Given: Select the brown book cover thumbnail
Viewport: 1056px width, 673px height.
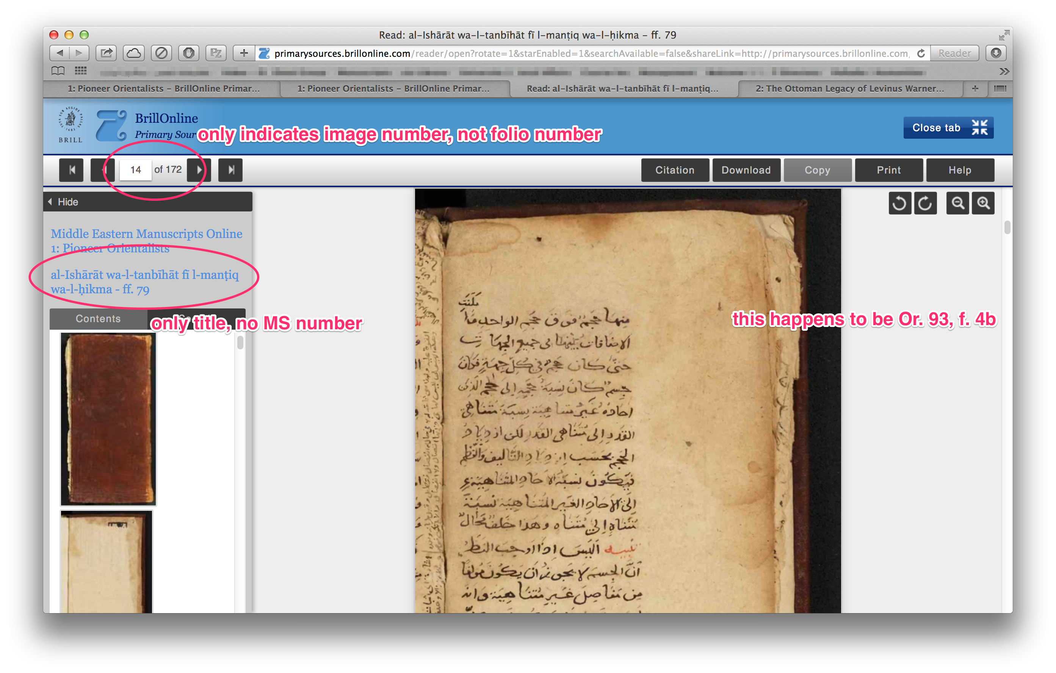Looking at the screenshot, I should coord(108,419).
